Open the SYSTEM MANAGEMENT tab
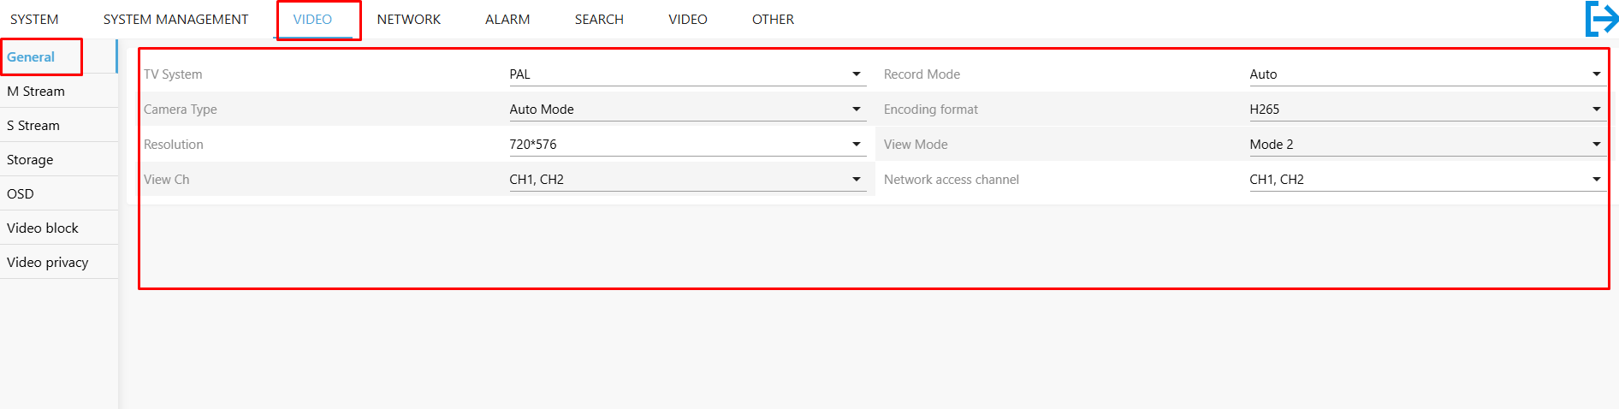 click(175, 19)
